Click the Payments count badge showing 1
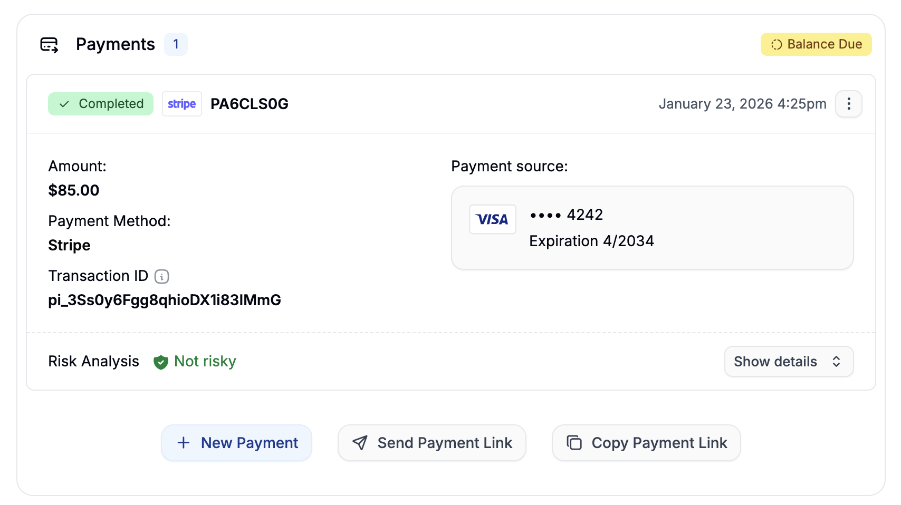This screenshot has height=505, width=901. pos(176,44)
